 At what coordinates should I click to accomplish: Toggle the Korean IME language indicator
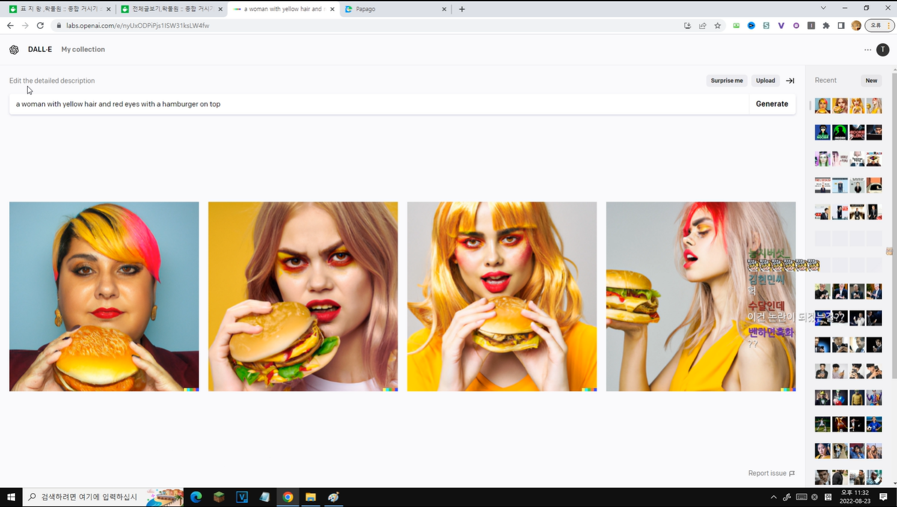point(828,497)
